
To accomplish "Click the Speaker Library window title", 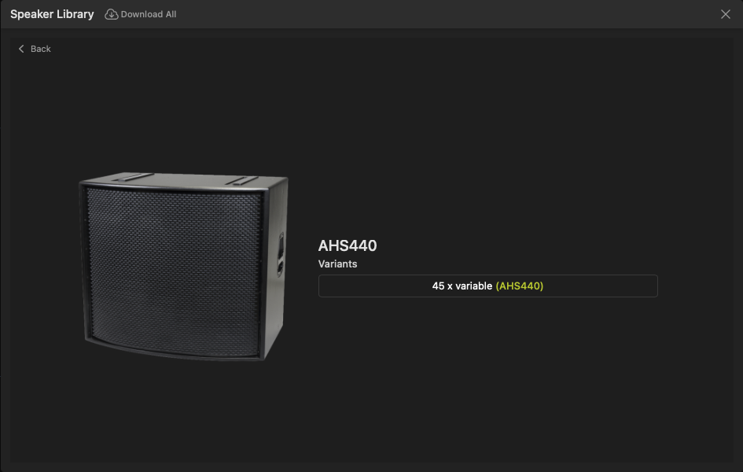I will pyautogui.click(x=52, y=14).
